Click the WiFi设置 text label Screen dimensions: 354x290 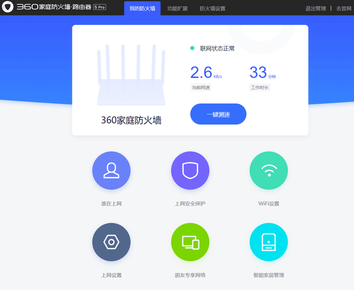269,204
